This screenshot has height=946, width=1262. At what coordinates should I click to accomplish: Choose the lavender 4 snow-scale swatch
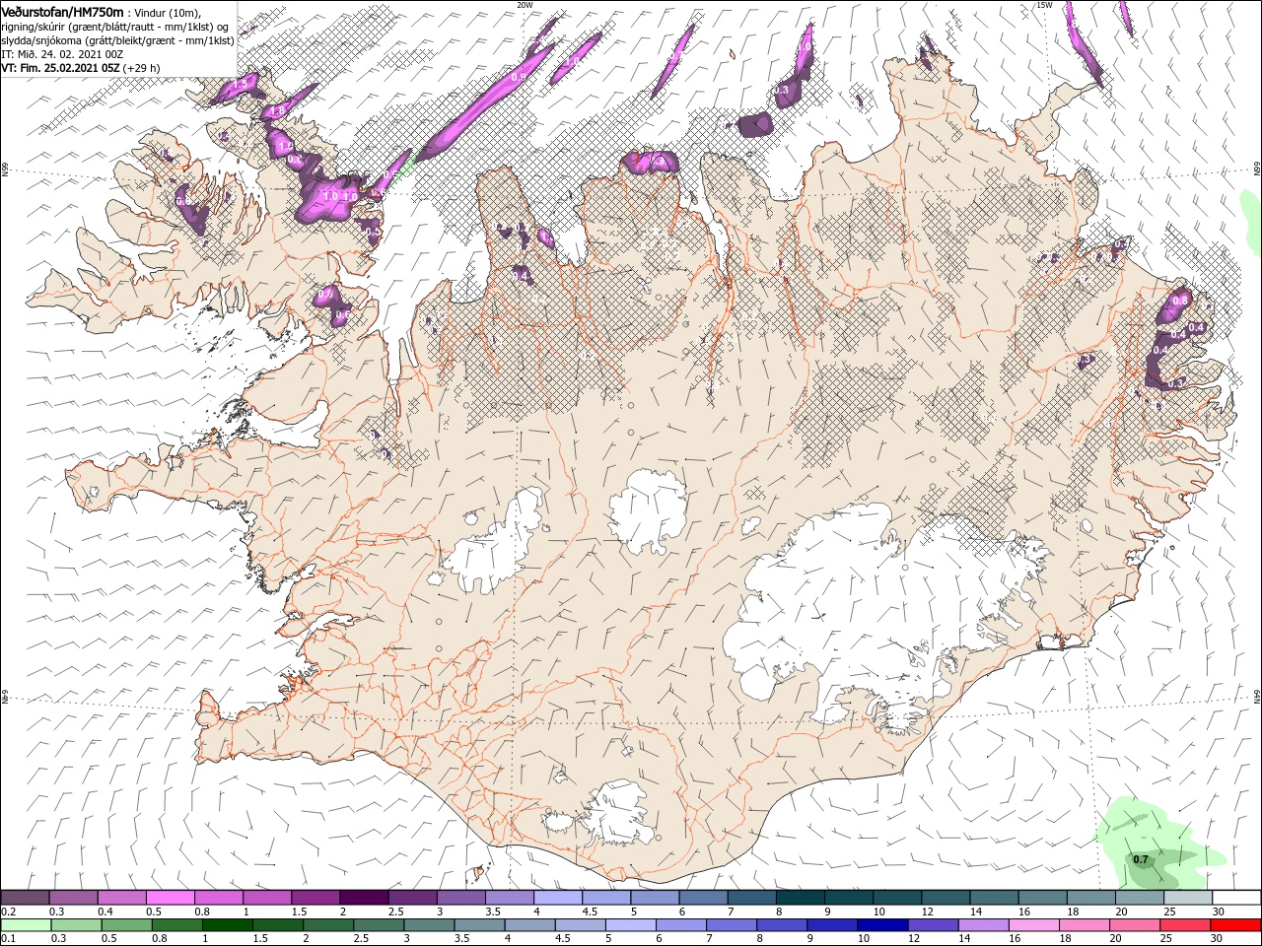pyautogui.click(x=557, y=898)
